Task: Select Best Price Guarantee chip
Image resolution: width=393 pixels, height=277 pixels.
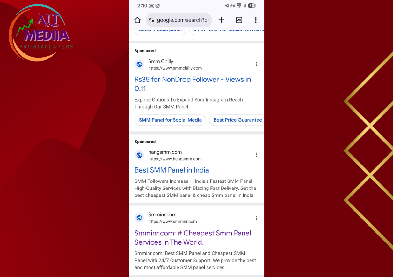Action: (237, 120)
